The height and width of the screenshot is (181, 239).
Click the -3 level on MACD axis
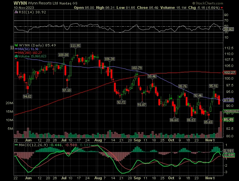[226, 172]
